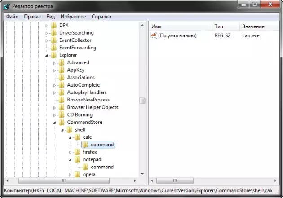Open the Файл menu
This screenshot has height=198, width=283.
tap(12, 17)
